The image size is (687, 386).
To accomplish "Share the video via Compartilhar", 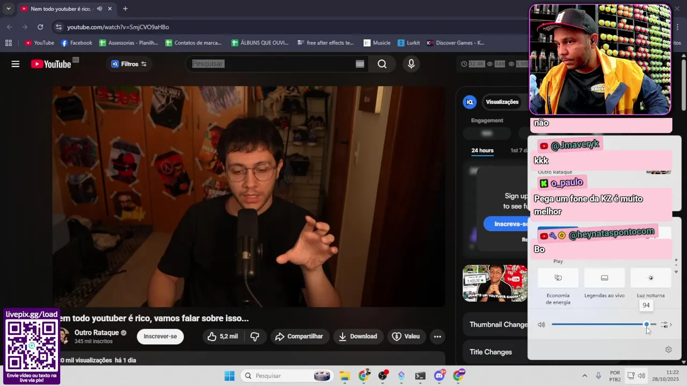I will (299, 336).
